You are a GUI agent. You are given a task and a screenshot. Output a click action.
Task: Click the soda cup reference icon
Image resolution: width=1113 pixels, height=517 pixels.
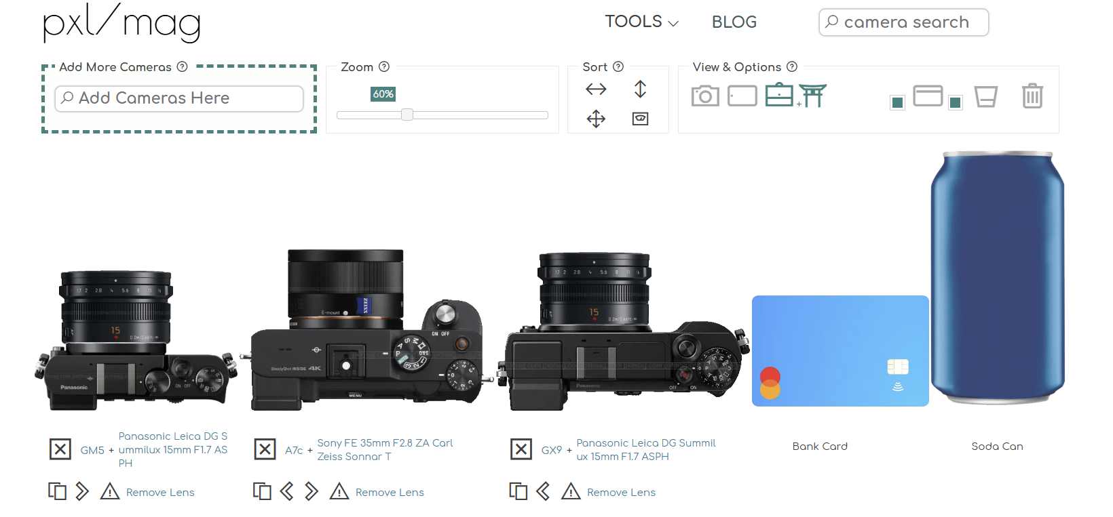coord(986,96)
